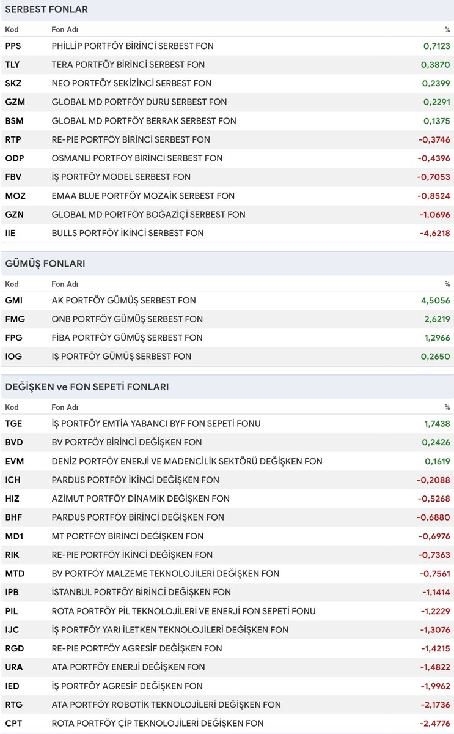Click fund code TLY
454x734 pixels.
(x=12, y=65)
